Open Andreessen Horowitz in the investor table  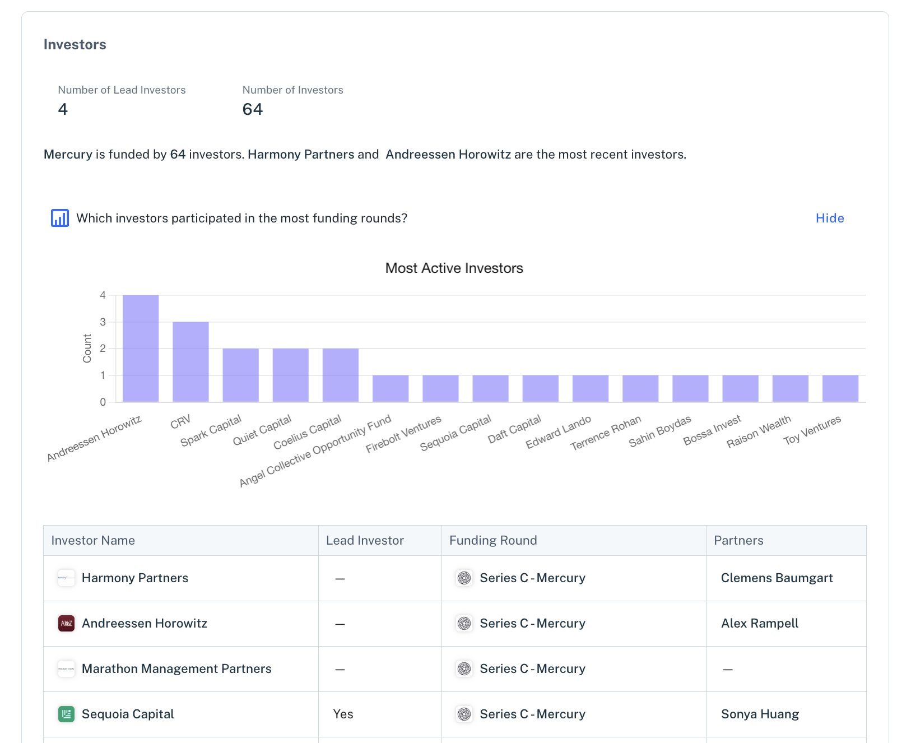pos(145,623)
